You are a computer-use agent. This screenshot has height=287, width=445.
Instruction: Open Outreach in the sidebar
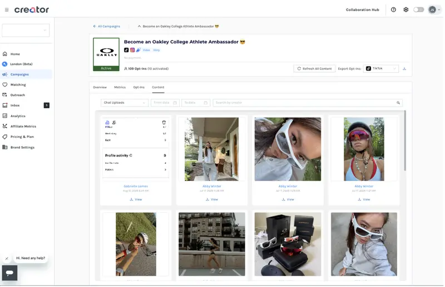tap(18, 95)
